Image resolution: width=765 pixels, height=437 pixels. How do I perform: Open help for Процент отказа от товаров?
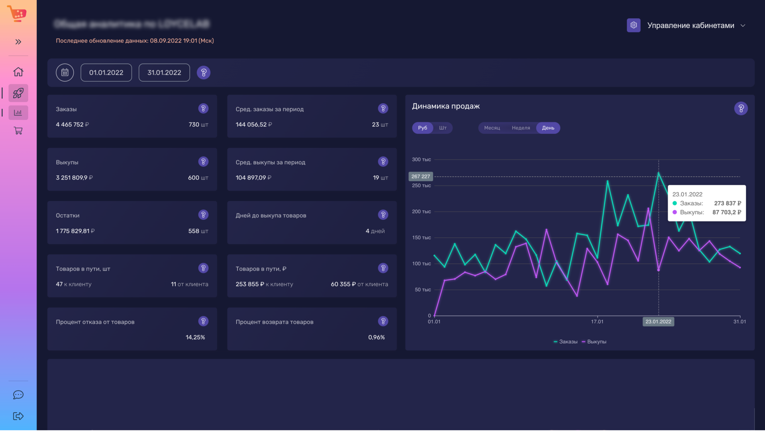[203, 321]
